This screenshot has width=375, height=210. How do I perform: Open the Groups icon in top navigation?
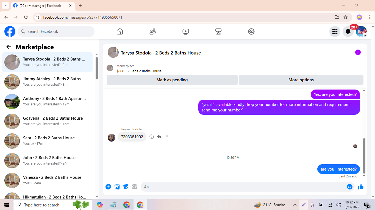point(251,31)
